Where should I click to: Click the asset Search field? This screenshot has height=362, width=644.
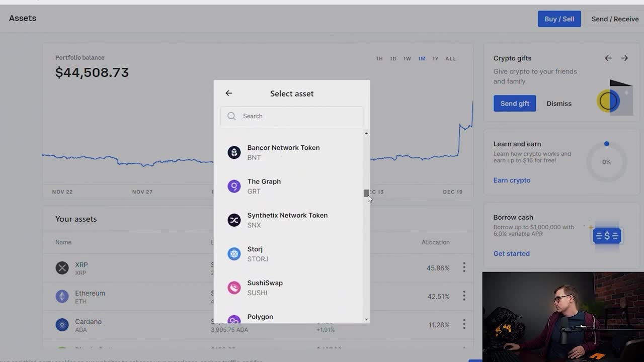point(292,116)
